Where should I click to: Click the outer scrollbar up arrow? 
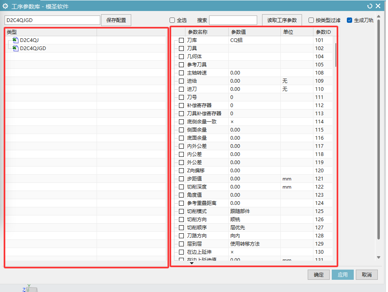click(379, 16)
